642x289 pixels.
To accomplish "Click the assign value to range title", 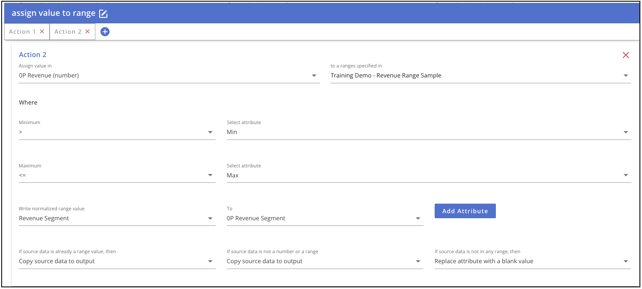I will coord(54,13).
